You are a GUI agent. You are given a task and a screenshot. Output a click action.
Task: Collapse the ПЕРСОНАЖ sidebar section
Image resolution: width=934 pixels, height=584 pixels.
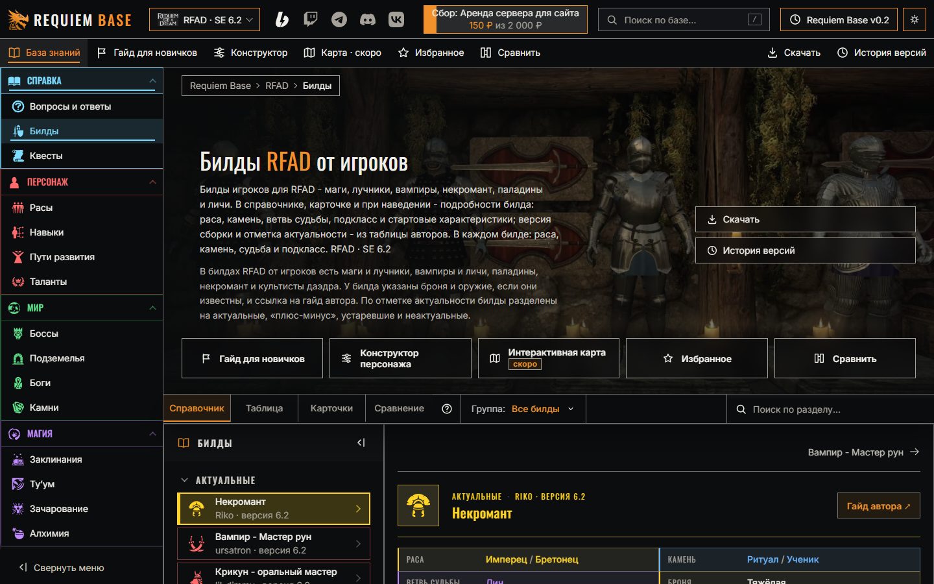pyautogui.click(x=82, y=182)
